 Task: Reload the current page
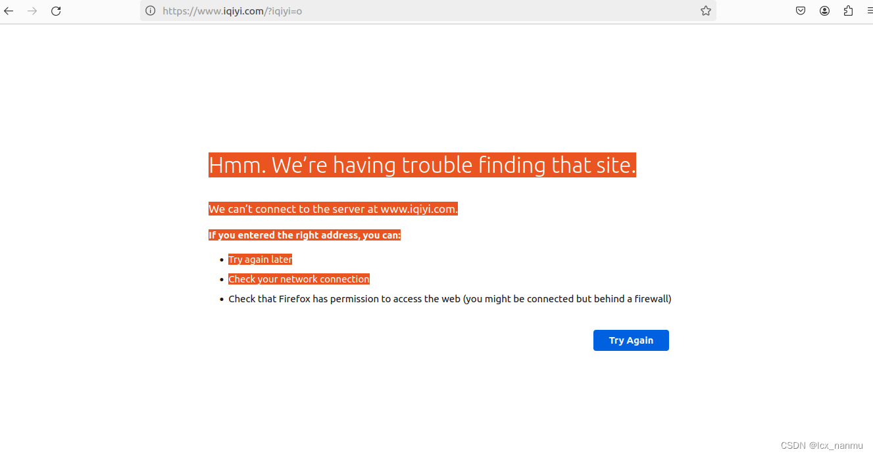[x=56, y=11]
